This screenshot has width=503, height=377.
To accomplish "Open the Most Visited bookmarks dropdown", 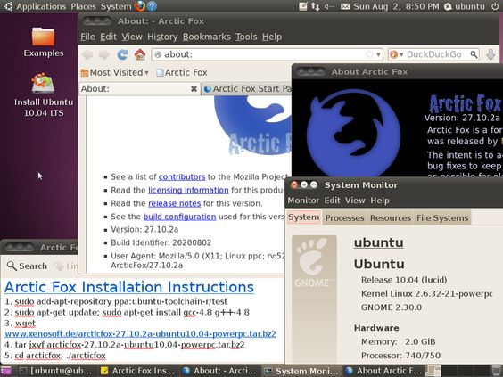I will pos(115,72).
